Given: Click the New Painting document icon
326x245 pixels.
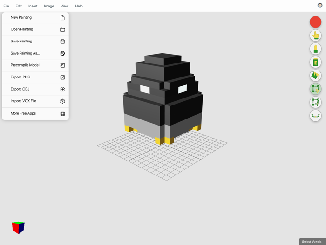Looking at the screenshot, I should point(62,18).
